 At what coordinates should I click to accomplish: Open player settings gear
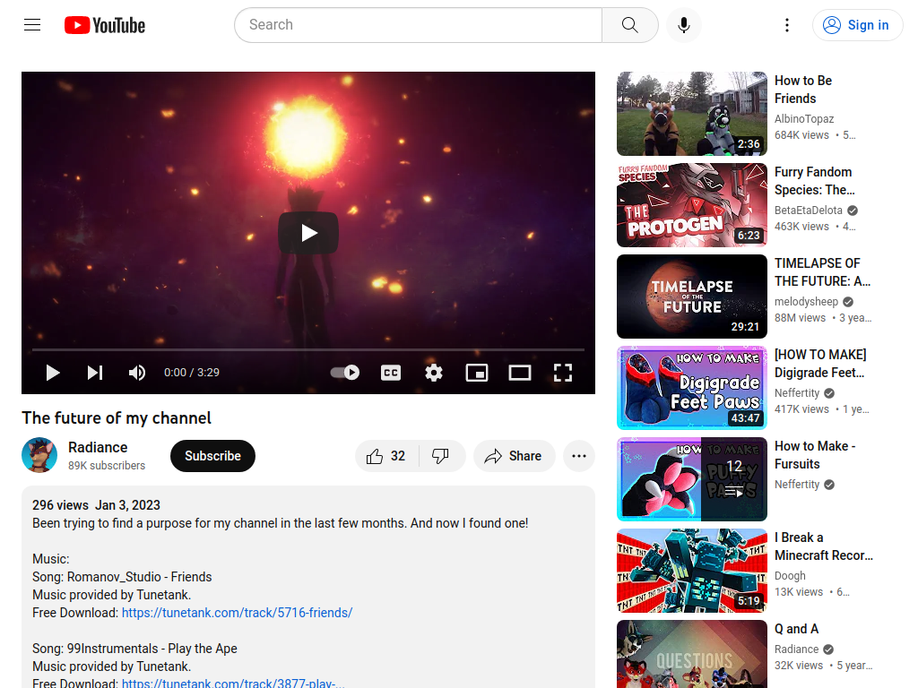point(434,373)
